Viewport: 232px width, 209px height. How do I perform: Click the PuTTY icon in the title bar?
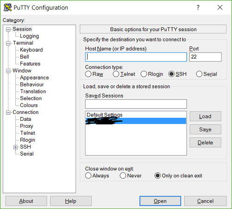pyautogui.click(x=7, y=7)
